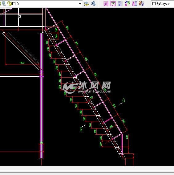
Task: Select the upper right G section label
Action: (124, 100)
